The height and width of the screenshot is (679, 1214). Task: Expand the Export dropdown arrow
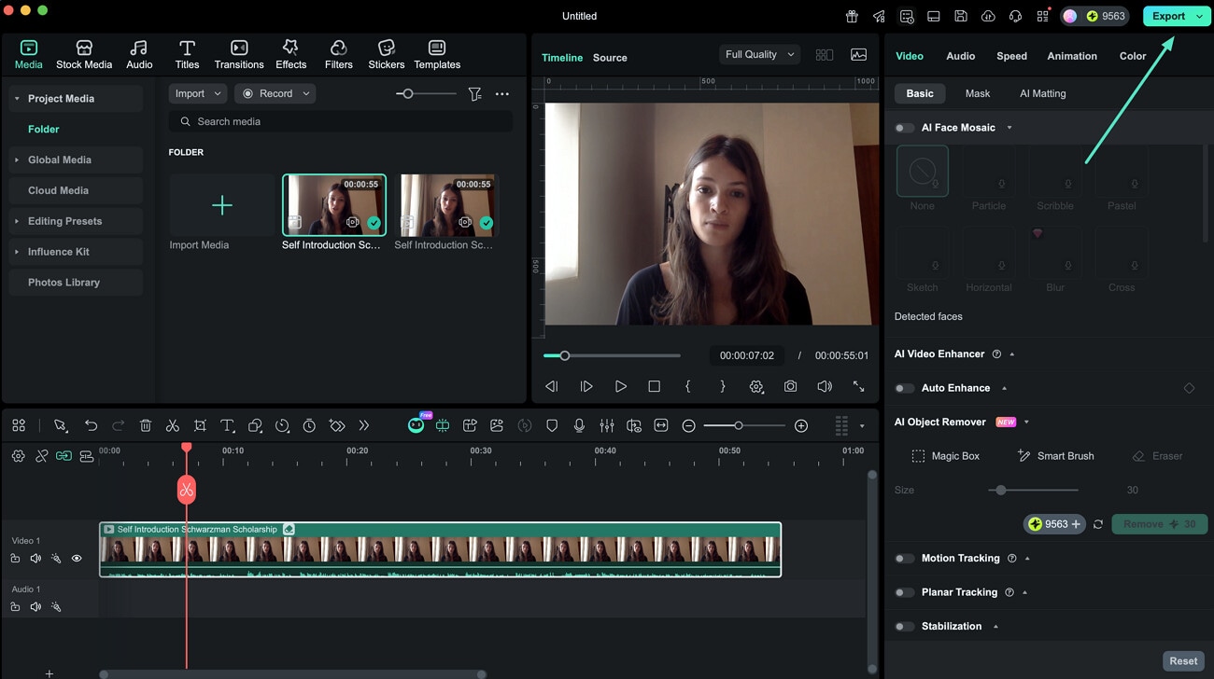pos(1199,16)
